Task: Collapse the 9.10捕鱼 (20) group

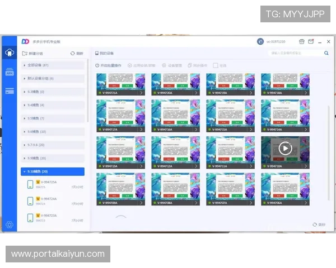Action: click(53, 171)
